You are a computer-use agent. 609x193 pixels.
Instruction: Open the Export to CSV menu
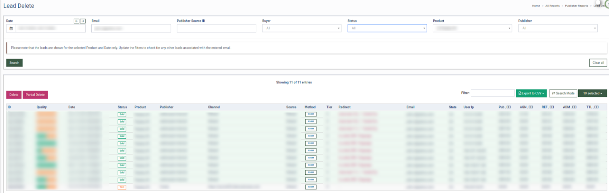coord(531,93)
